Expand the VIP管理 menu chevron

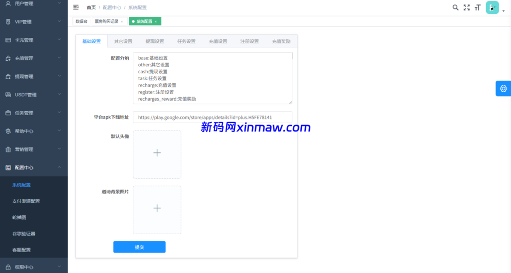point(59,21)
